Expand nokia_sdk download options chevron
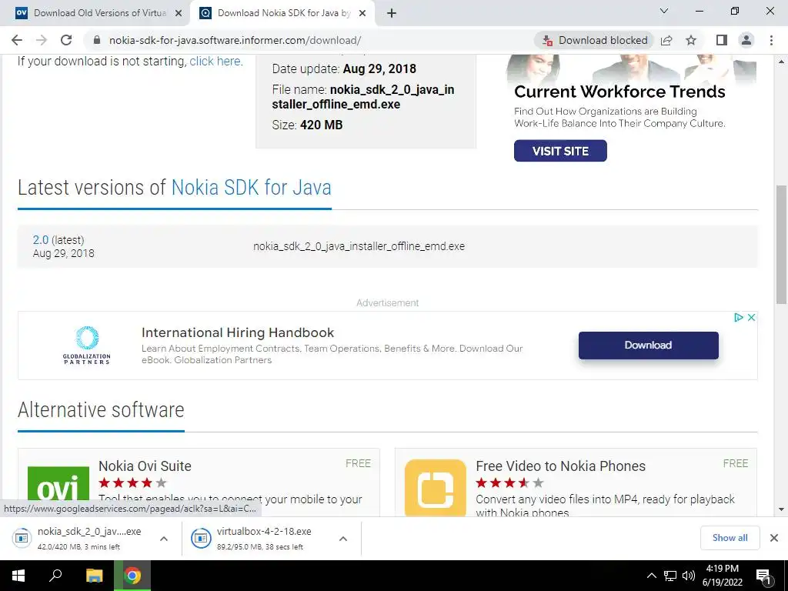This screenshot has width=788, height=591. coord(164,538)
